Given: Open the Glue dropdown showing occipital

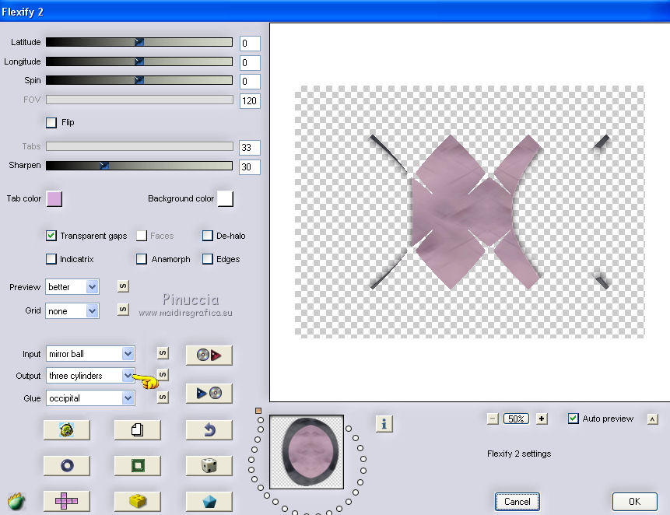Looking at the screenshot, I should (x=90, y=398).
